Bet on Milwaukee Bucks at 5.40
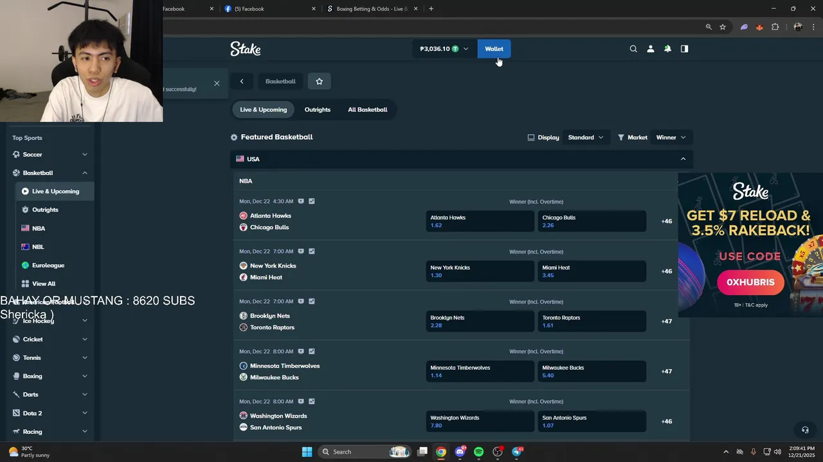This screenshot has width=823, height=462. (x=592, y=372)
